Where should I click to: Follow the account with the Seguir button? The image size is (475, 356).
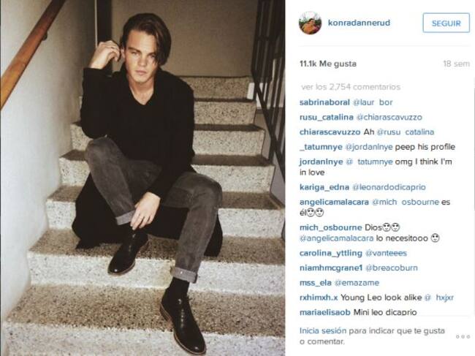pyautogui.click(x=446, y=23)
